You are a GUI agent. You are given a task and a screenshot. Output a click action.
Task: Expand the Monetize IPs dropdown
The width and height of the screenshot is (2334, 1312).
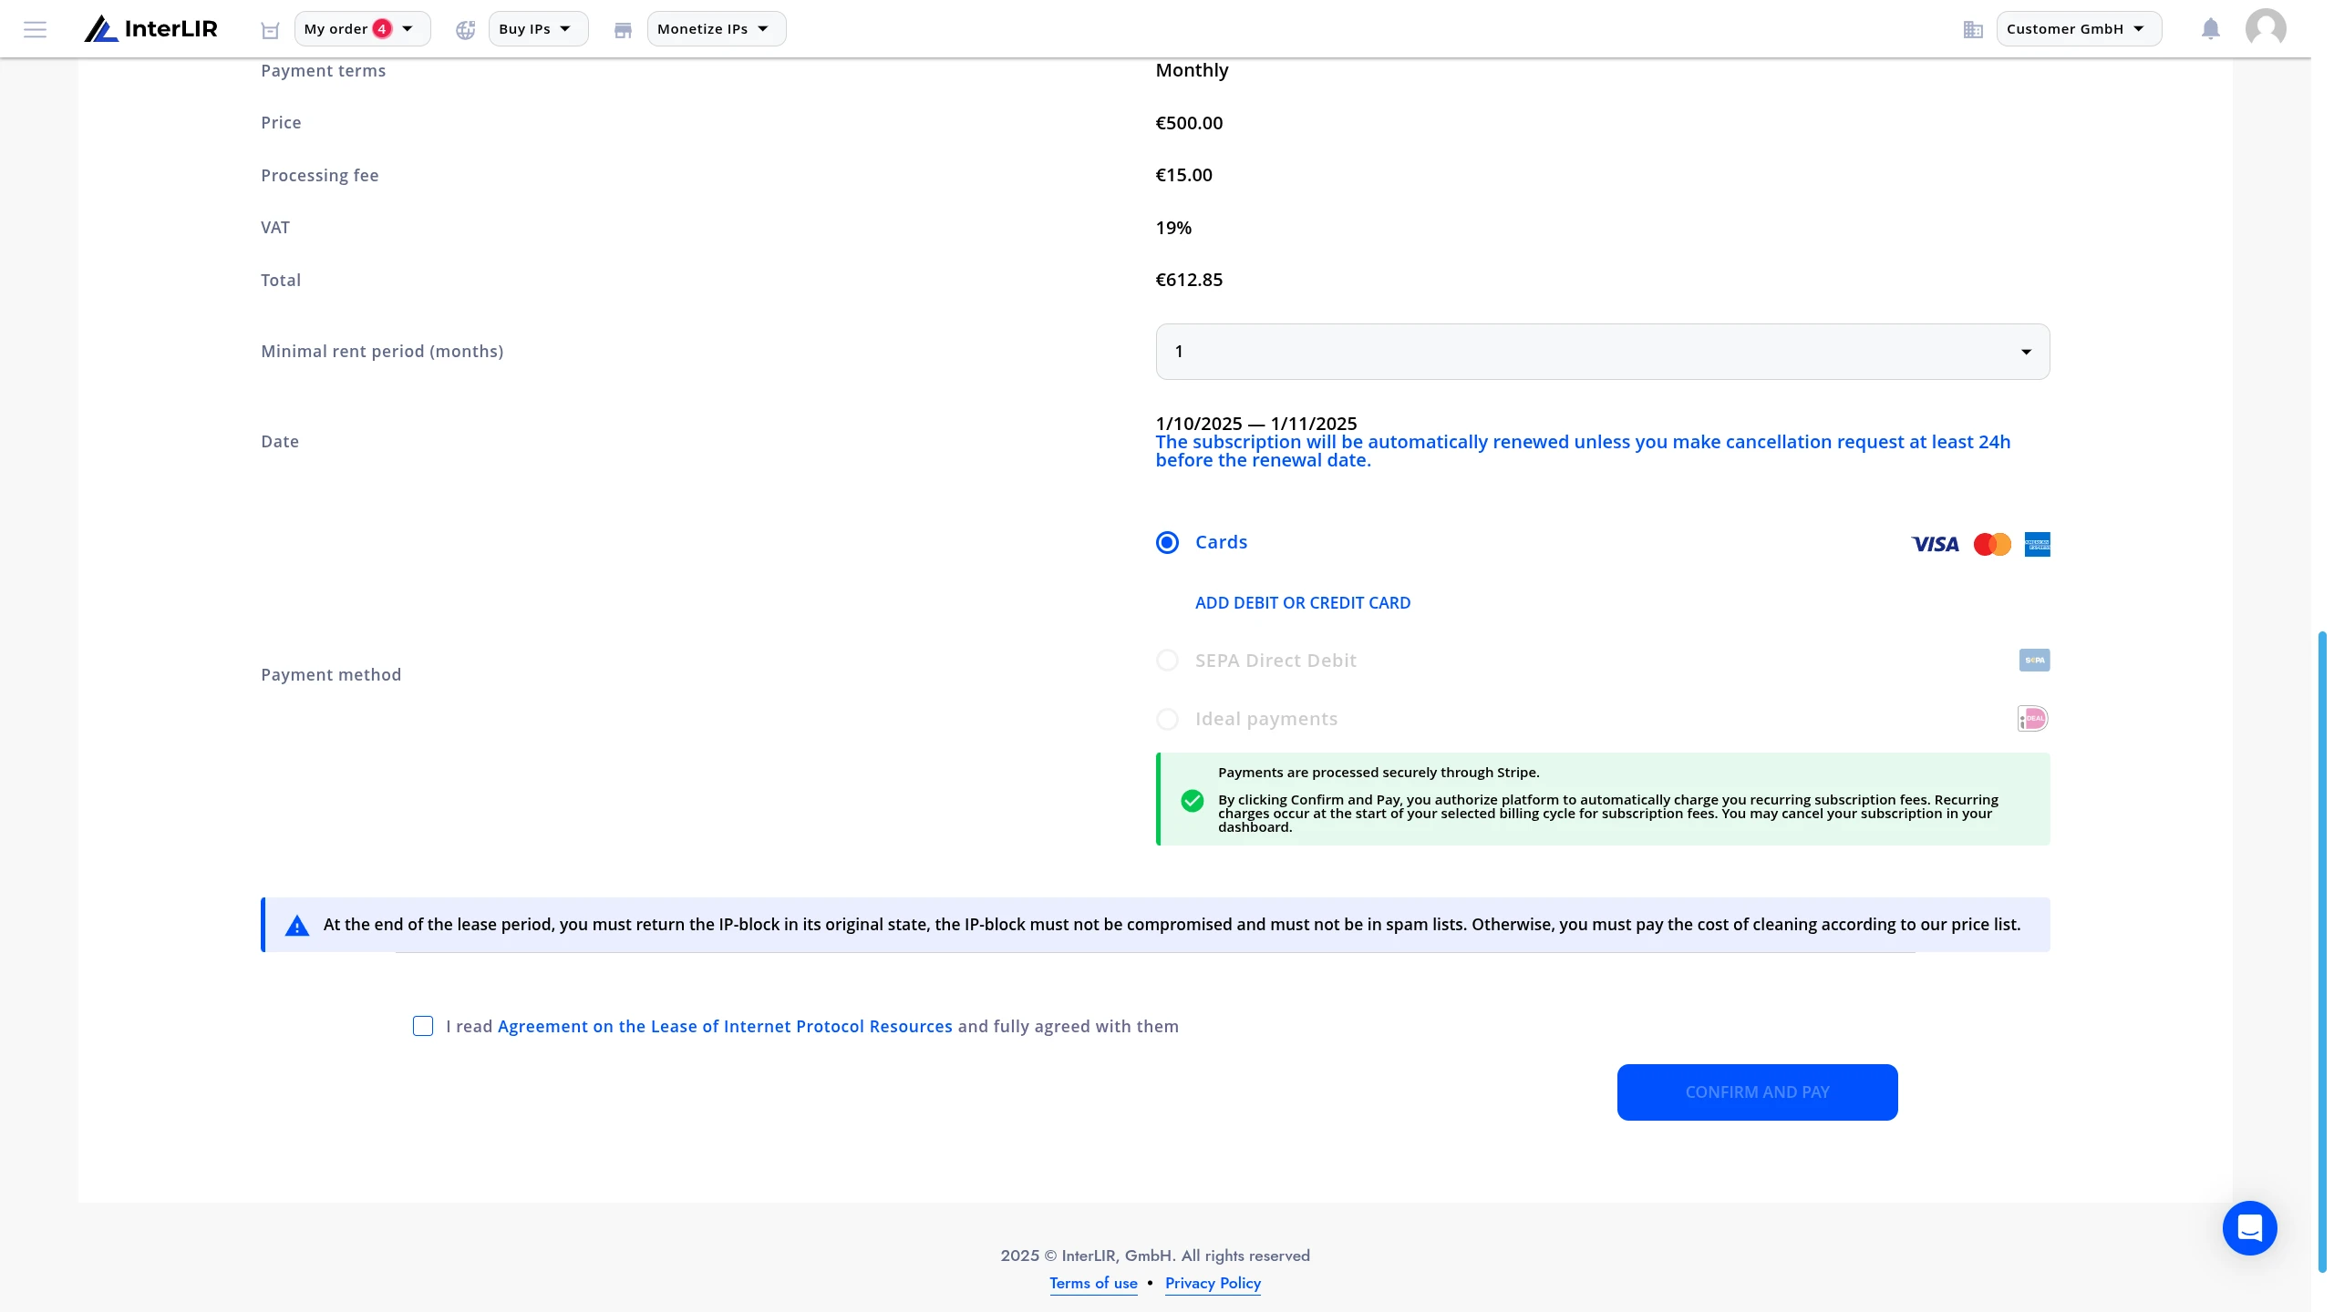717,29
